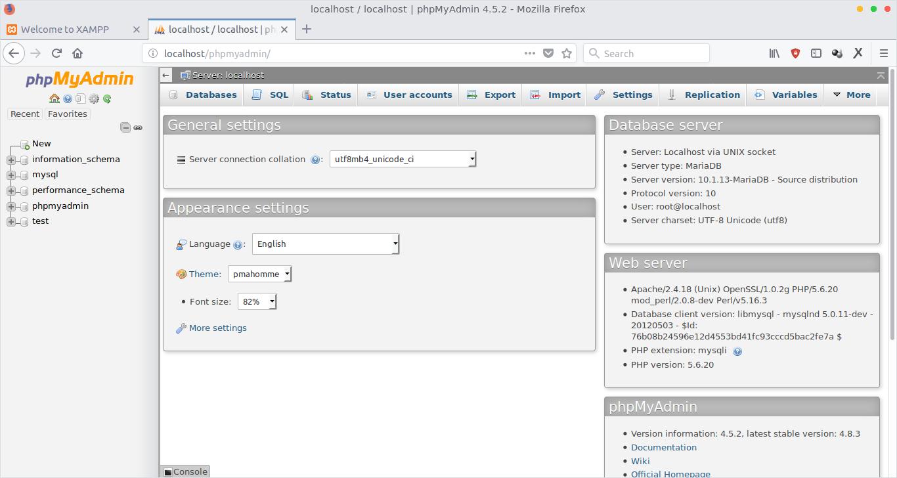Expand information_schema database tree node

pyautogui.click(x=11, y=160)
